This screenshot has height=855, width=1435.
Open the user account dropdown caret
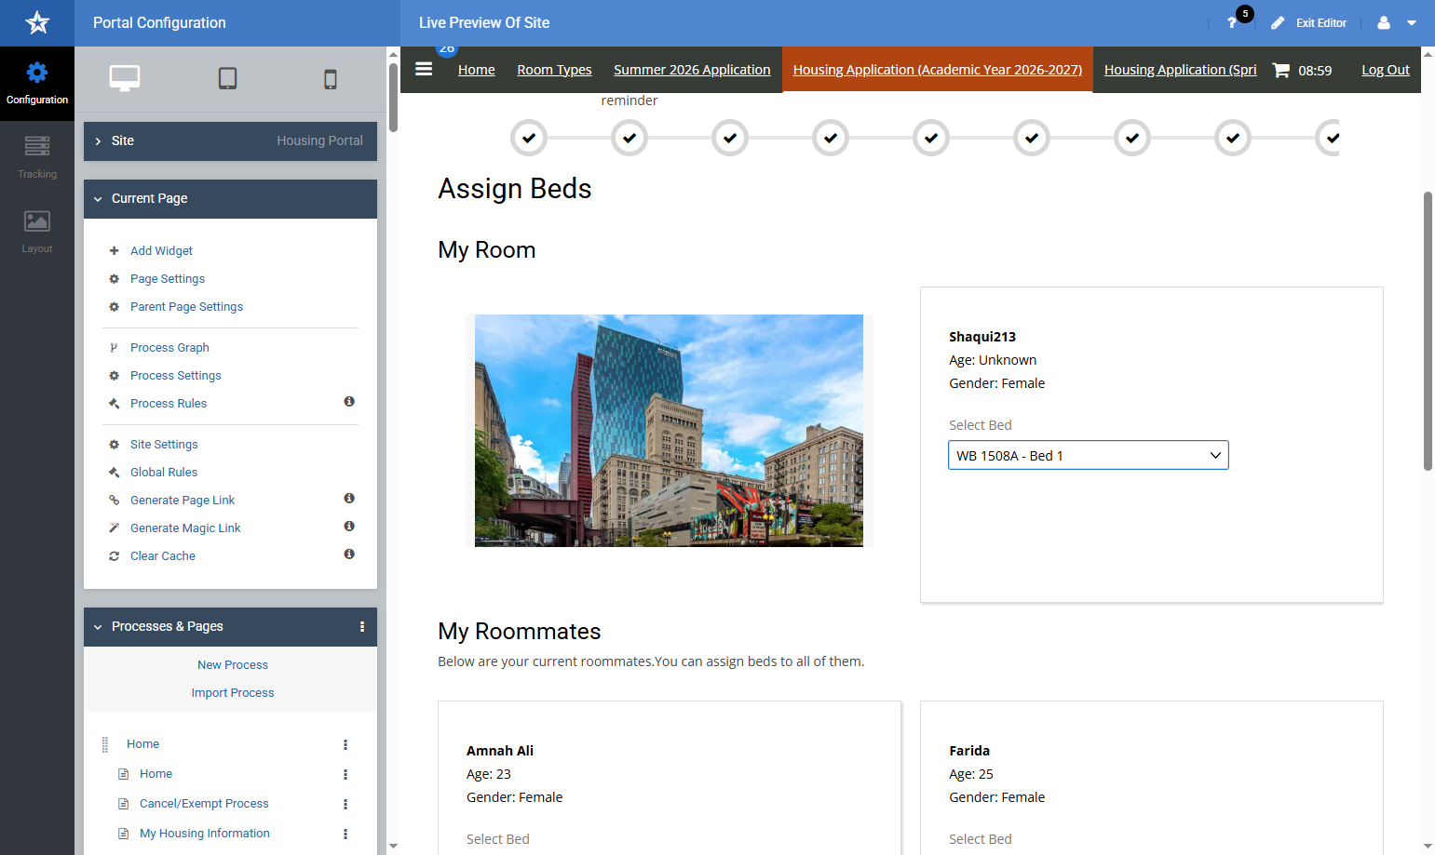1412,23
